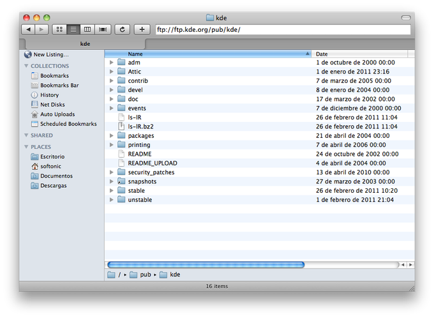Click the horizontal scrollbar thumb
Screen dimensions: 434x318
pos(206,265)
